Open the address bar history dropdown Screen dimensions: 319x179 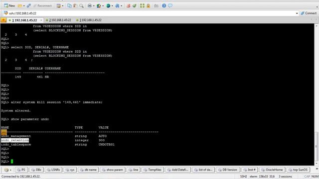click(297, 13)
